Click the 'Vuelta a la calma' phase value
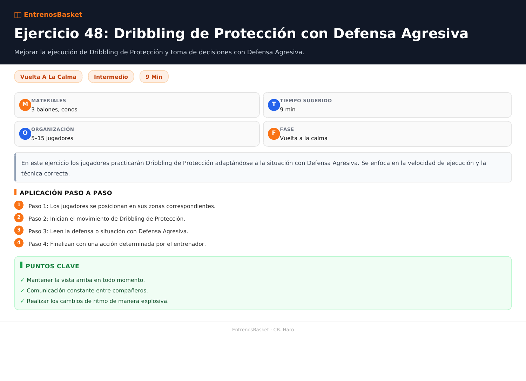The width and height of the screenshot is (526, 381). 304,138
